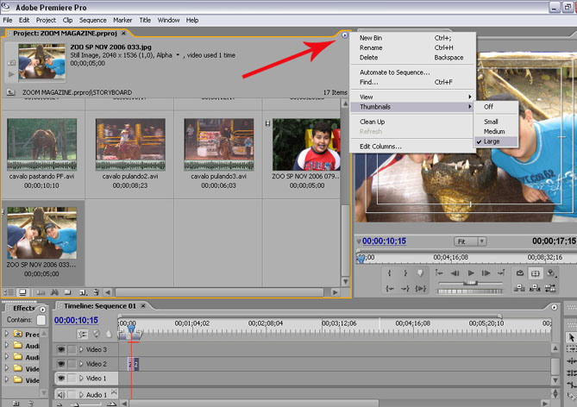Mute the Audio 1 track speaker
577x407 pixels.
pos(61,395)
